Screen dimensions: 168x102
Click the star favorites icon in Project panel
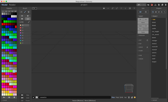pyautogui.click(x=156, y=12)
